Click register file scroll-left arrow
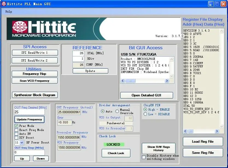The width and height of the screenshot is (228, 168). [x=185, y=131]
